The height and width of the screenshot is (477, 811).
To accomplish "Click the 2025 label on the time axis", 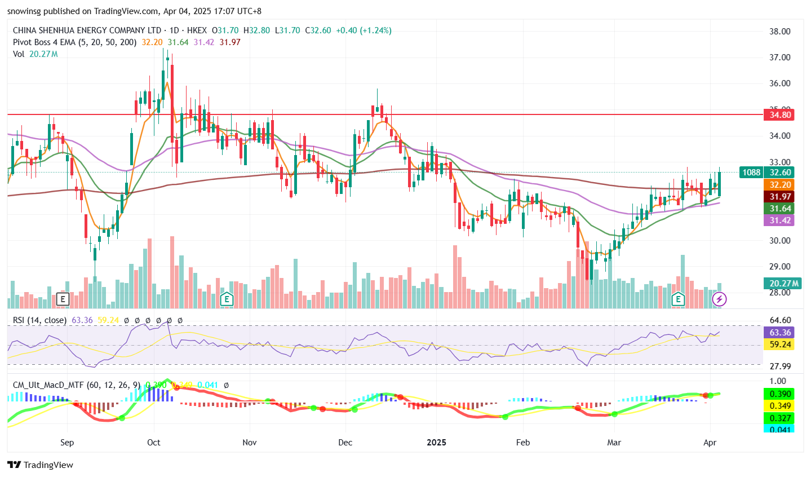I will click(x=437, y=443).
